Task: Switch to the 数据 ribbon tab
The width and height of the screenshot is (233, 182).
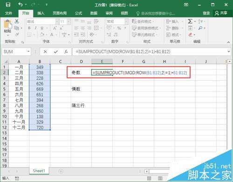Action: point(94,13)
